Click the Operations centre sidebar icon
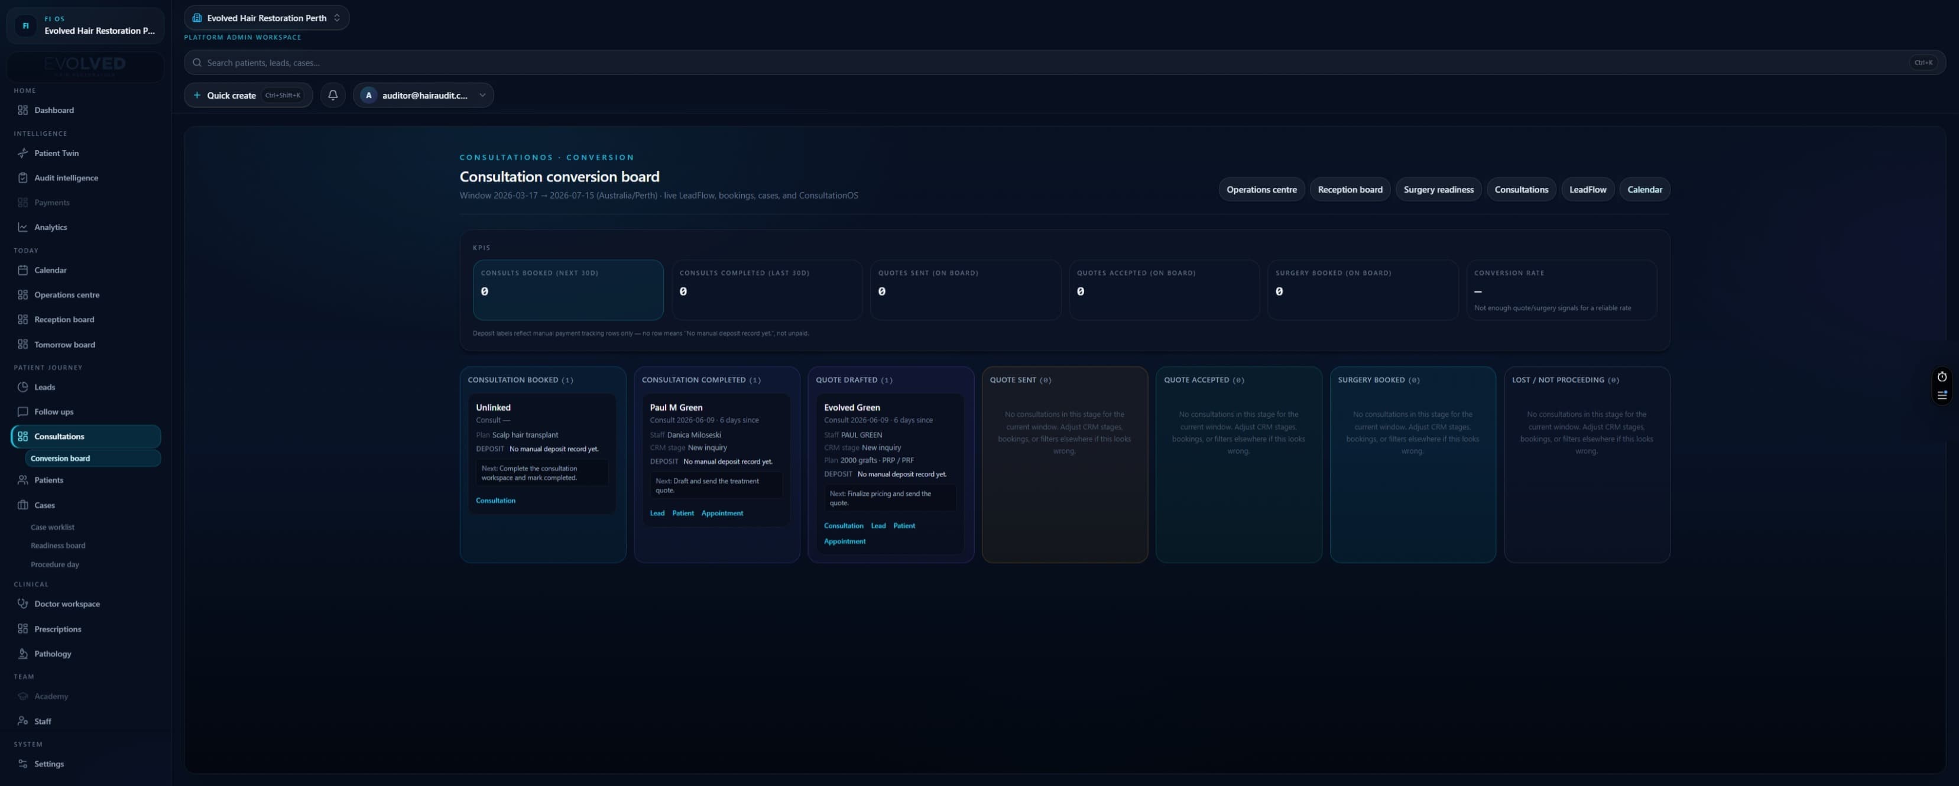 [23, 295]
